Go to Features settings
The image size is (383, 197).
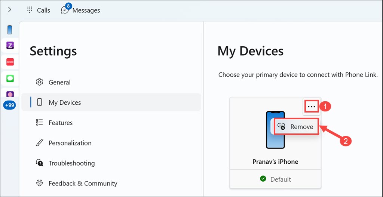pos(61,123)
